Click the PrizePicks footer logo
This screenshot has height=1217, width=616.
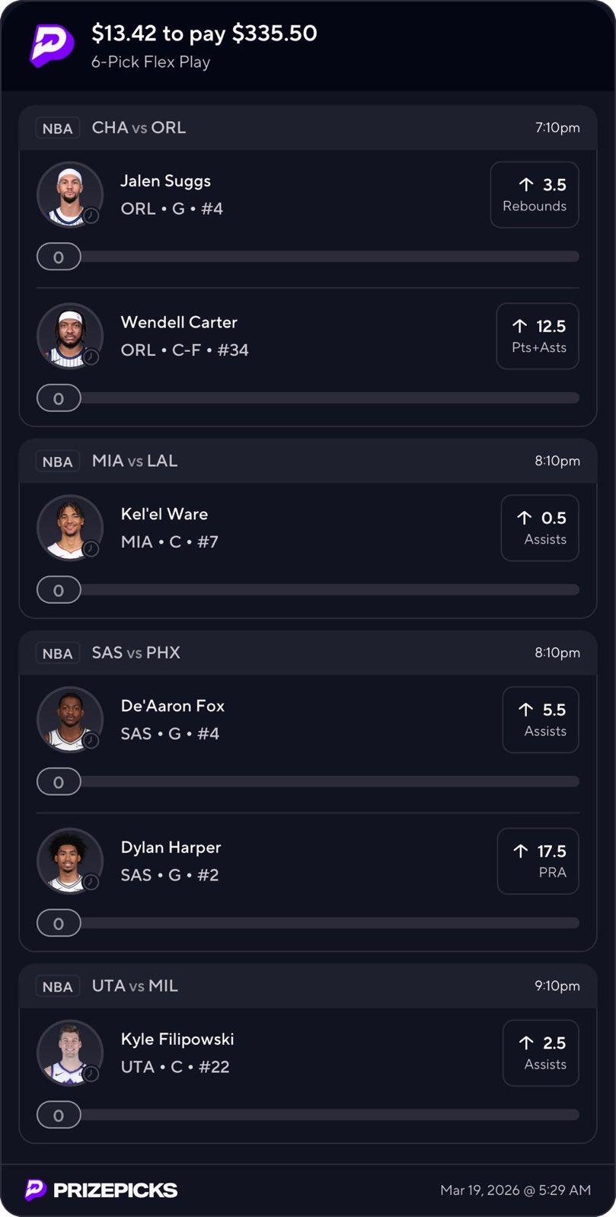pos(101,1190)
